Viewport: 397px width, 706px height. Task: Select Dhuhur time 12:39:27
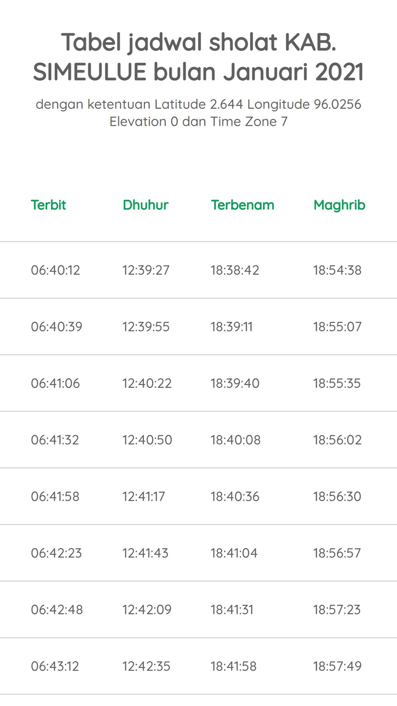pyautogui.click(x=146, y=270)
